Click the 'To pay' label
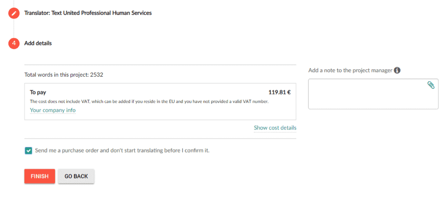This screenshot has height=198, width=445. [x=38, y=92]
